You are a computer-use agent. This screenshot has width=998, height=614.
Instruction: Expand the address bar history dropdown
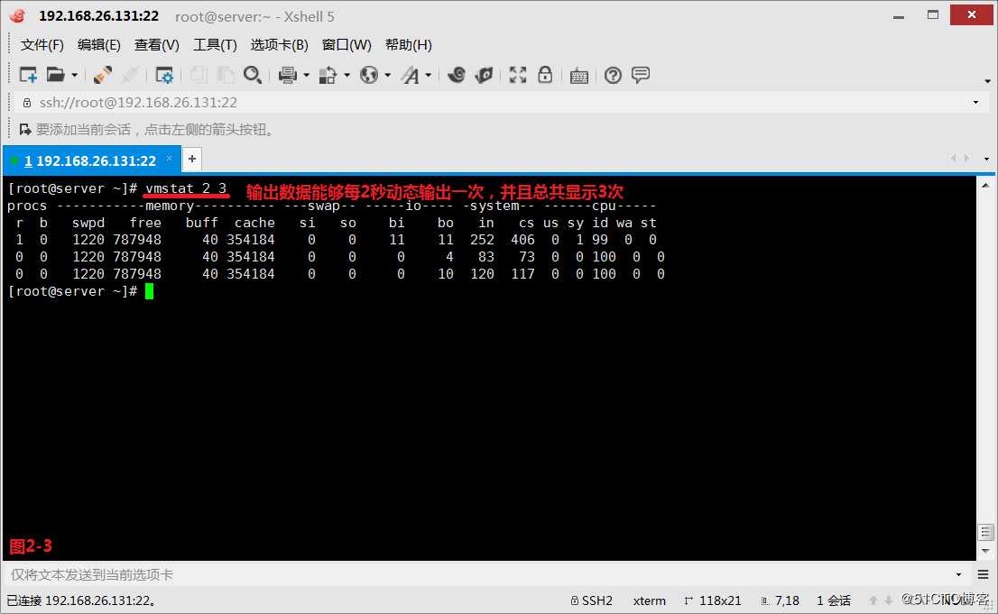975,103
